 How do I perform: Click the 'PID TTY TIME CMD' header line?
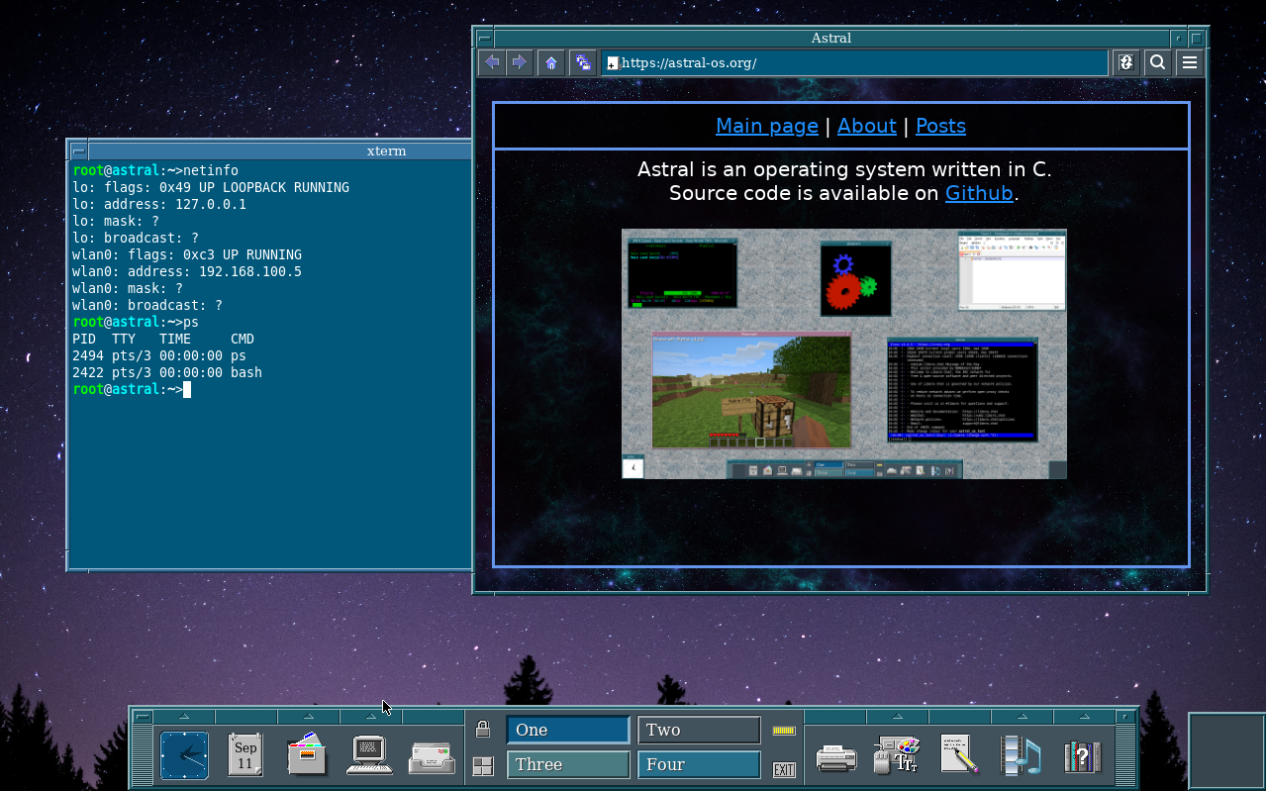point(163,339)
